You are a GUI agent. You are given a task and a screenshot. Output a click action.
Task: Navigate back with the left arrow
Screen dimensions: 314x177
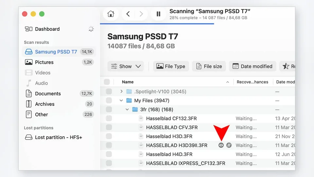[x=128, y=14]
